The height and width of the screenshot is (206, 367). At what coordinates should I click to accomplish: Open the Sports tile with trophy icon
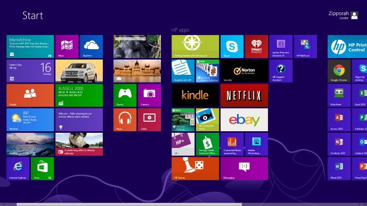(x=79, y=120)
